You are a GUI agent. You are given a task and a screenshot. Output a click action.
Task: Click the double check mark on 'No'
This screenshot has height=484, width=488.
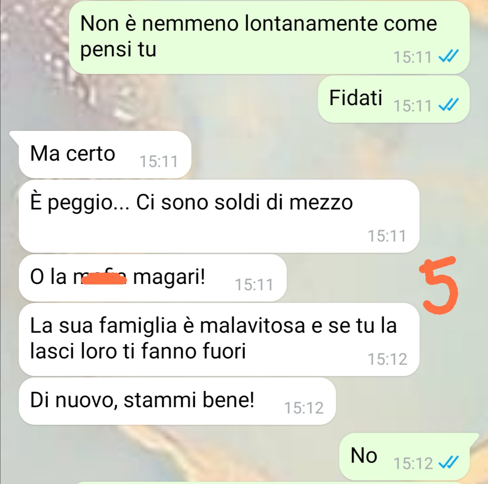448,462
